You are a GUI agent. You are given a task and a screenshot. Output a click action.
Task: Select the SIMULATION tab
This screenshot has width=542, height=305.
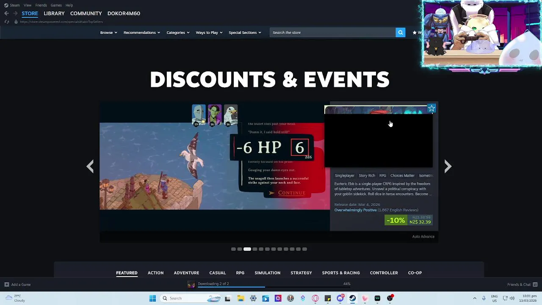pyautogui.click(x=267, y=273)
